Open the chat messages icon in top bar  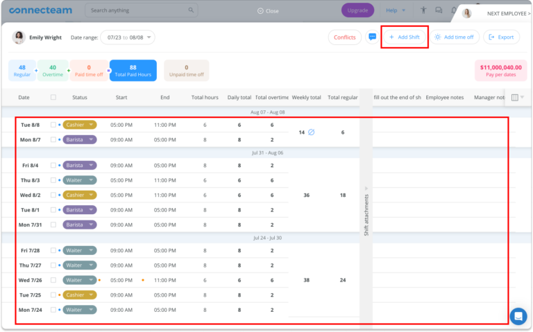[439, 10]
